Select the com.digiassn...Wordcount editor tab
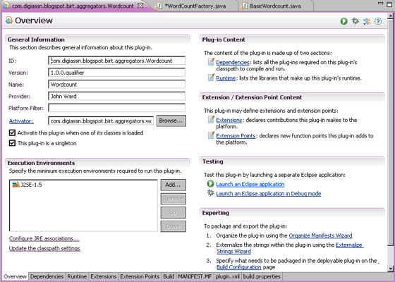 pyautogui.click(x=73, y=6)
